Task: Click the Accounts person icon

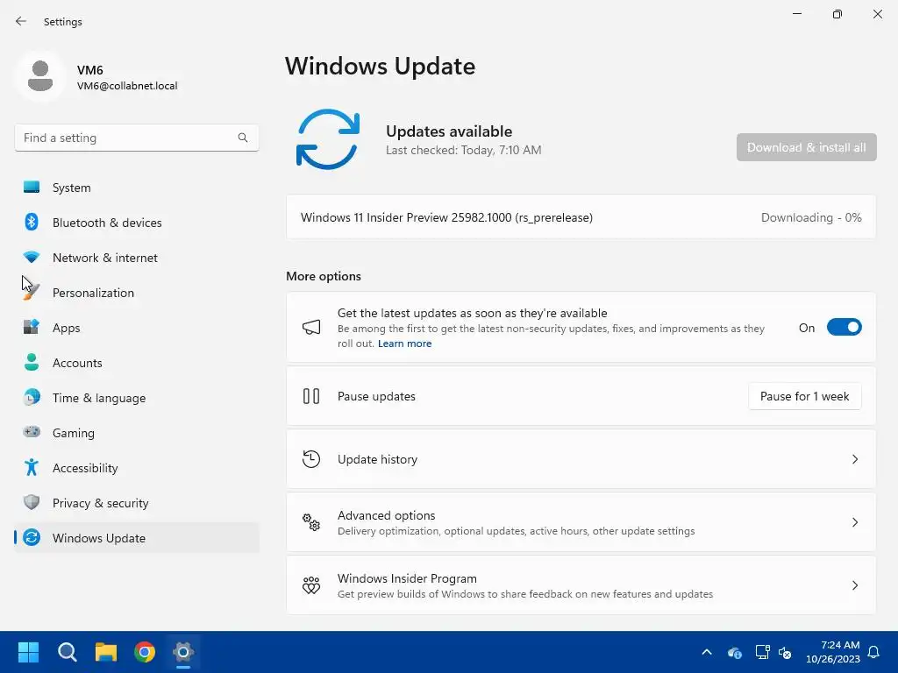Action: click(x=32, y=362)
